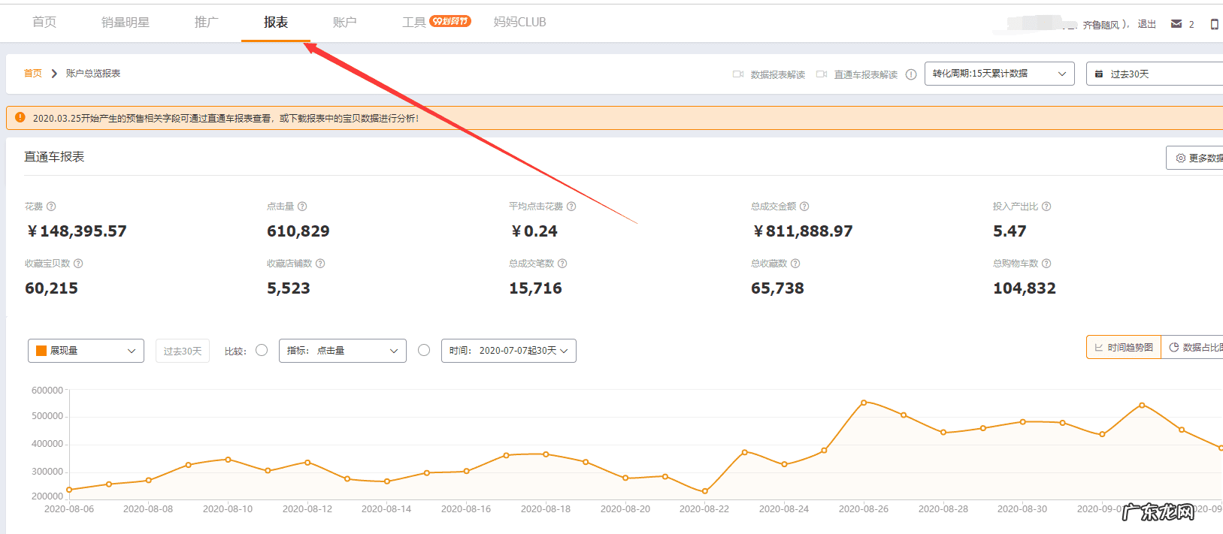
Task: Click the 首页 breadcrumb link
Action: tap(33, 74)
